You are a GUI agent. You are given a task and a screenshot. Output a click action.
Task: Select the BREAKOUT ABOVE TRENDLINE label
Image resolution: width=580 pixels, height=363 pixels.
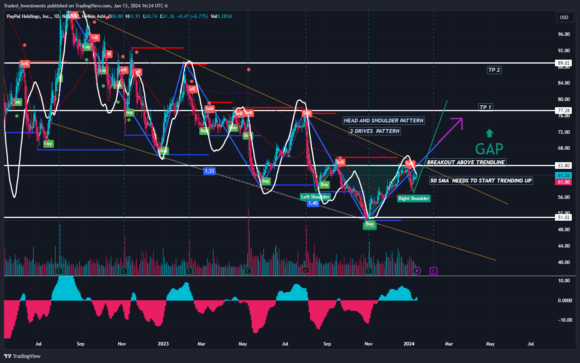(466, 162)
